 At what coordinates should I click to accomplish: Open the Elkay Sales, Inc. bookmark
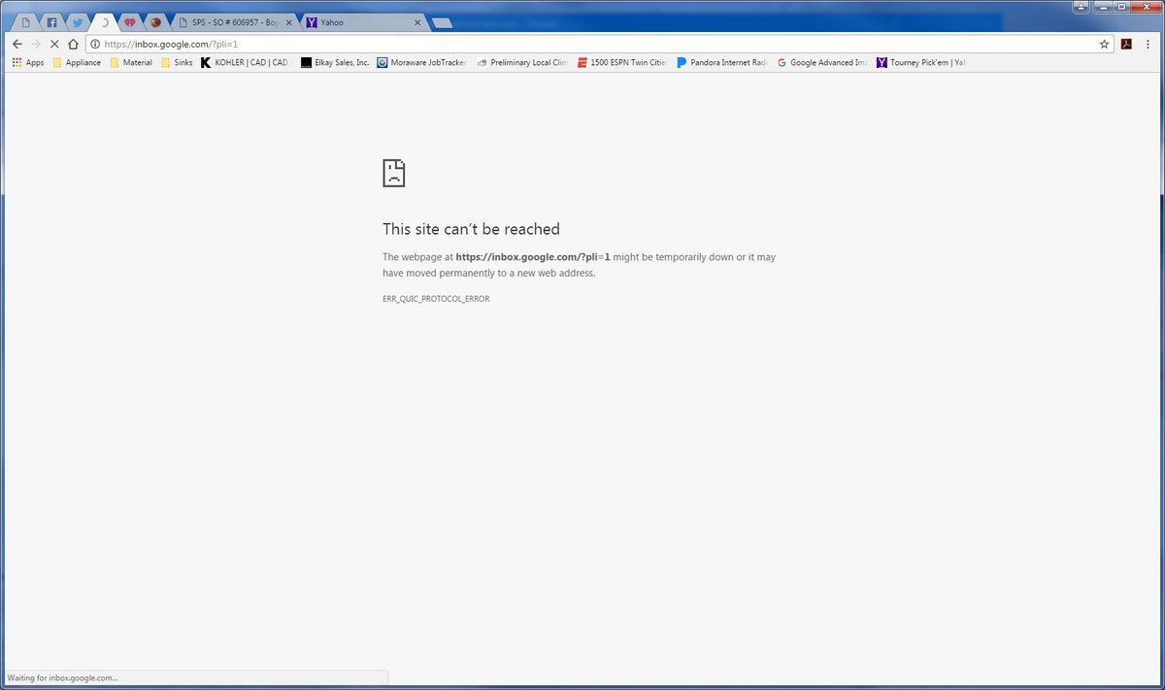(335, 62)
